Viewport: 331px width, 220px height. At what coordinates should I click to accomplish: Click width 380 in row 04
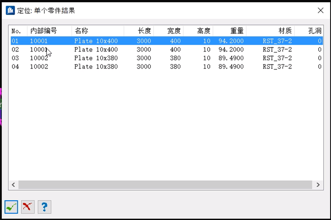tap(175, 67)
